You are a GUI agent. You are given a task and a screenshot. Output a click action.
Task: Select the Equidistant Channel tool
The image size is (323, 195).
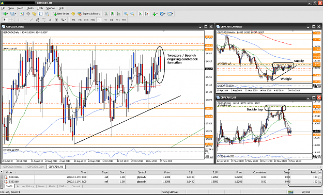pyautogui.click(x=38, y=20)
